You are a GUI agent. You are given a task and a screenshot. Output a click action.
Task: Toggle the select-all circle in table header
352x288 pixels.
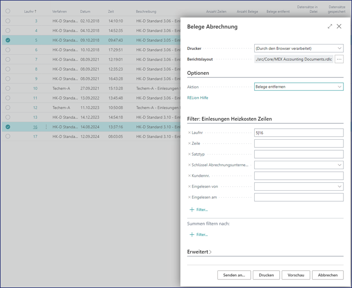[7, 10]
